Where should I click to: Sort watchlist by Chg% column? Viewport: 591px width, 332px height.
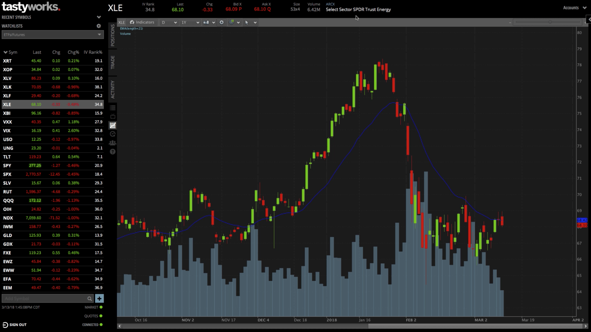point(73,52)
